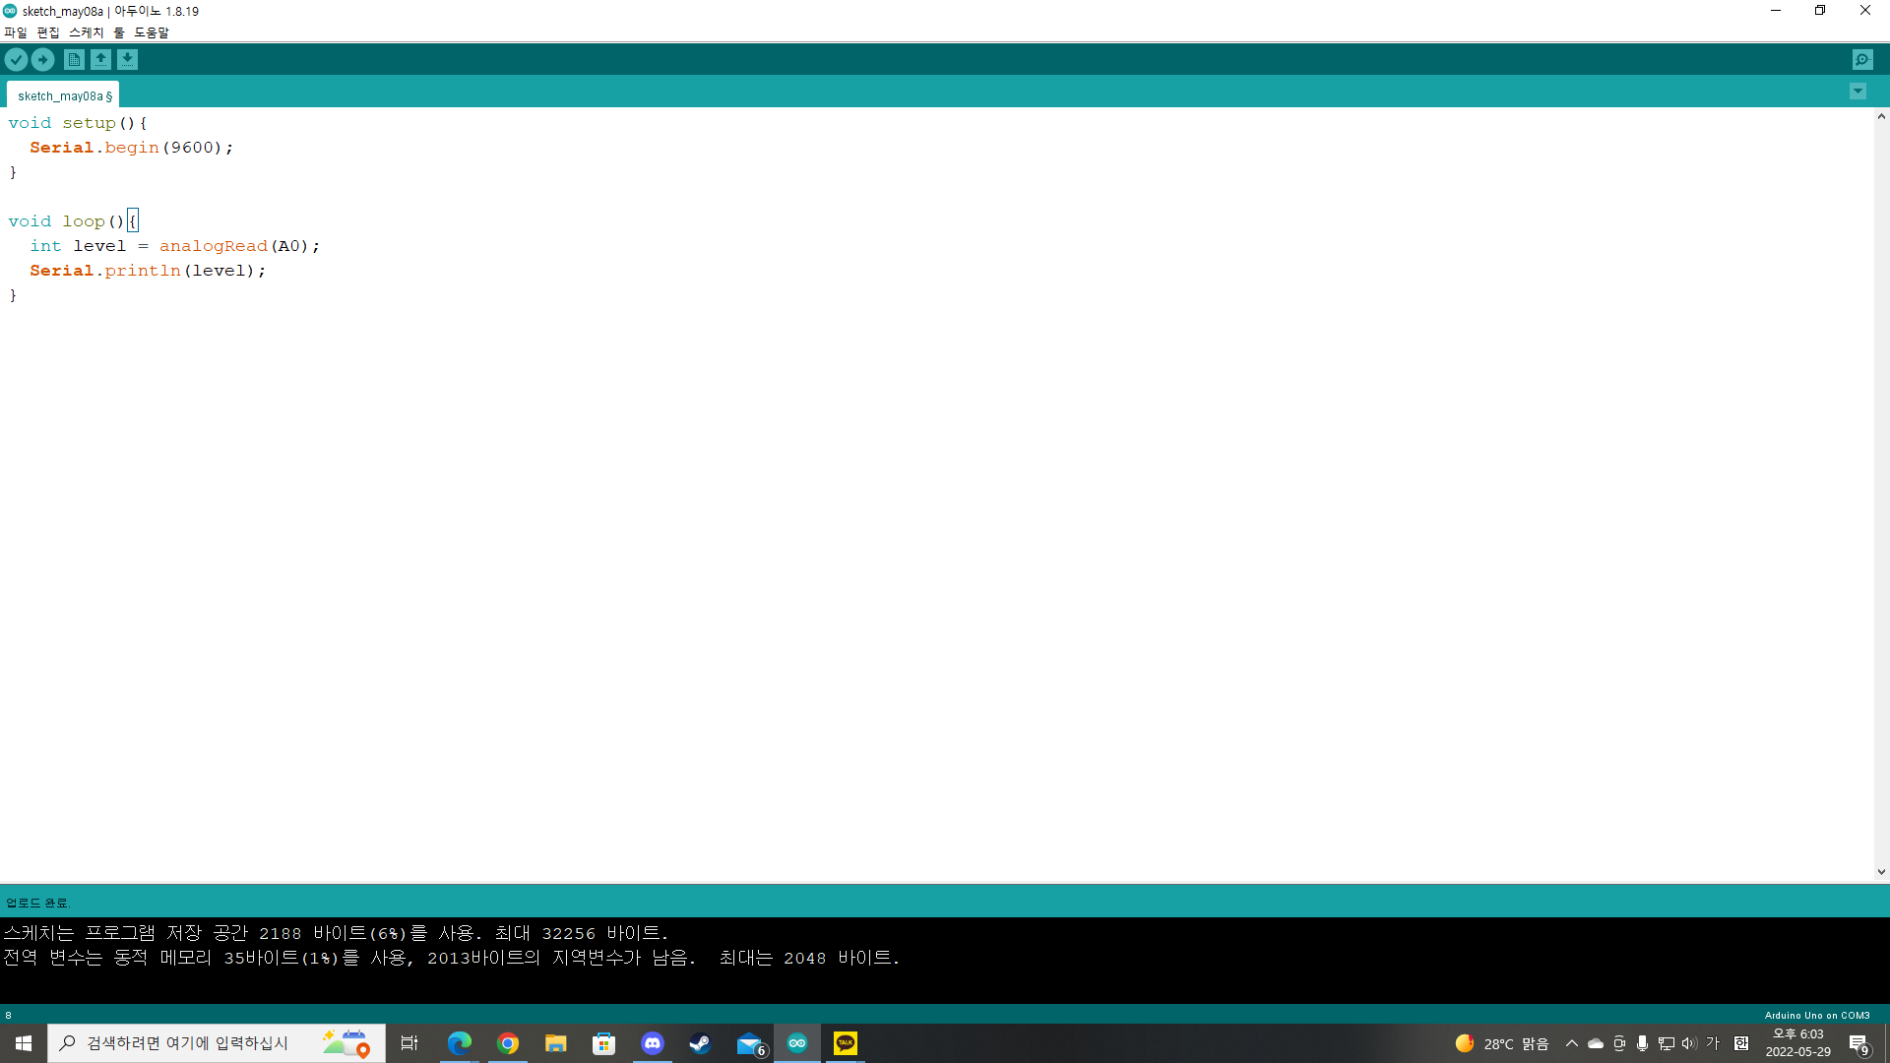Click the Upload (right arrow) toolbar button

tap(42, 60)
